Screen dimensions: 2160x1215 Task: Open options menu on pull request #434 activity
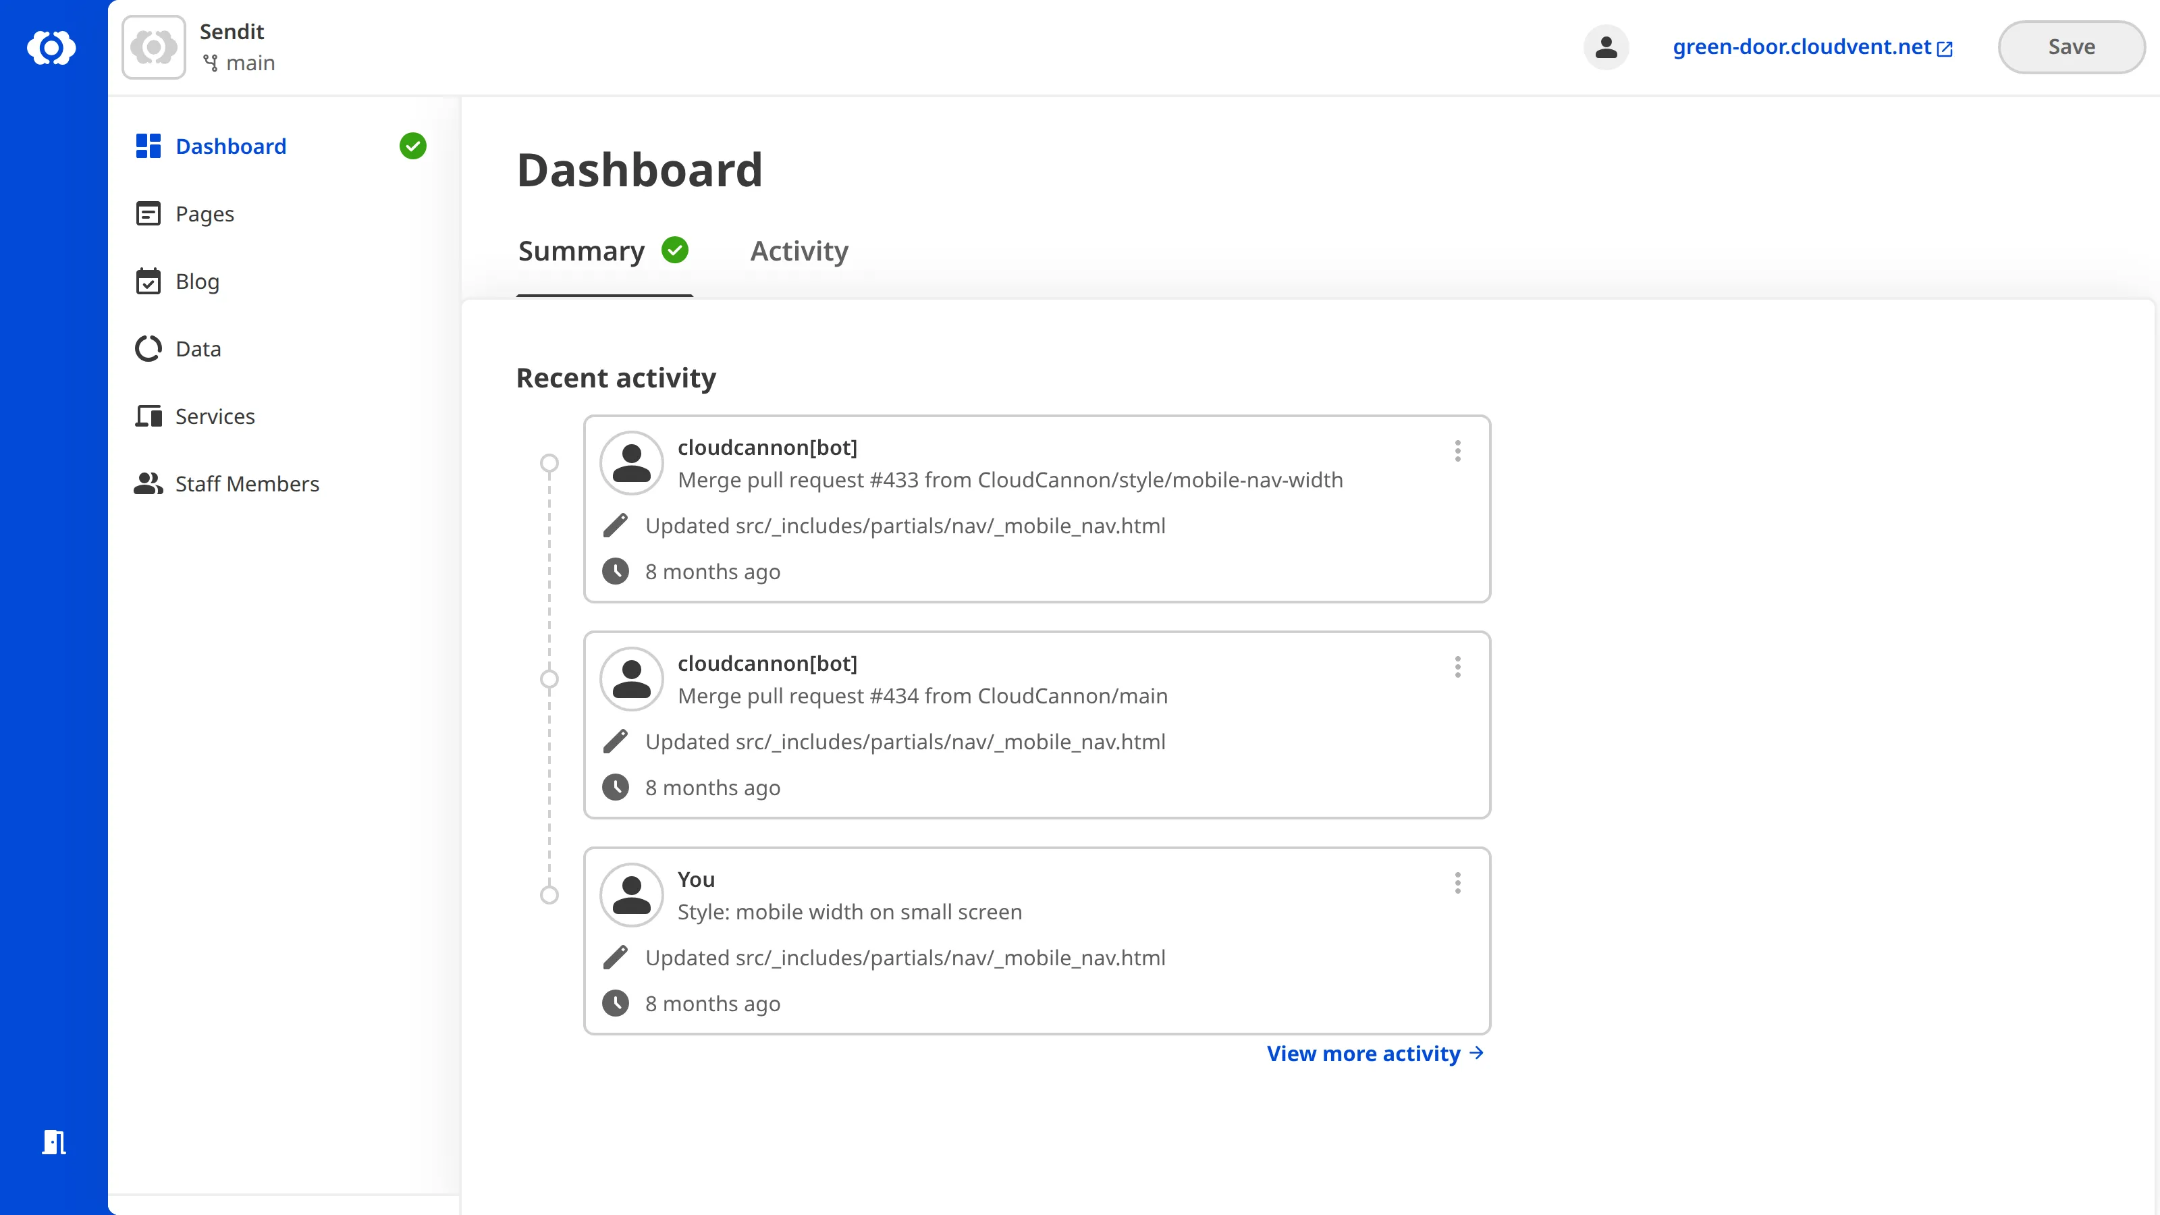[x=1457, y=668]
